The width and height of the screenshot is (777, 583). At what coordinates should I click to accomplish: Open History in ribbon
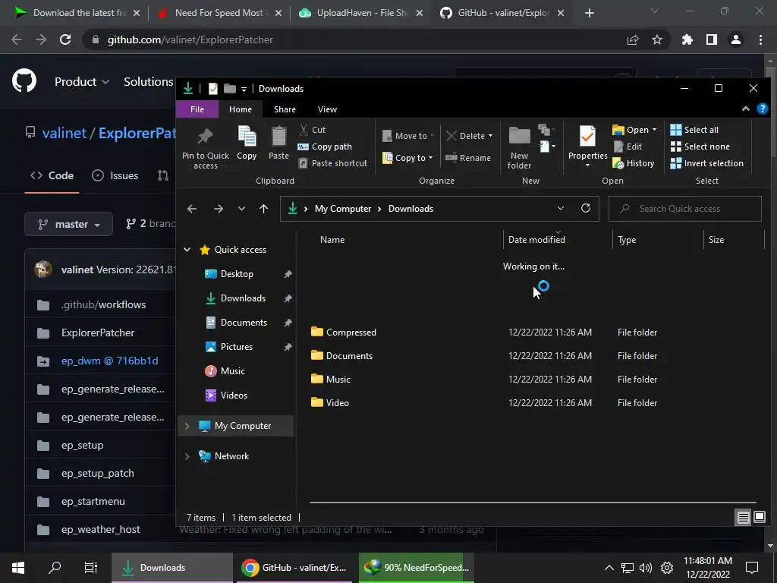634,163
